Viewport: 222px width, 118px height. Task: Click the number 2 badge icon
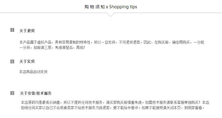tap(12, 62)
